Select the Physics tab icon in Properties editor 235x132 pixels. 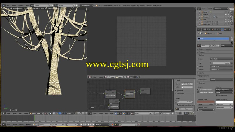tap(230, 30)
